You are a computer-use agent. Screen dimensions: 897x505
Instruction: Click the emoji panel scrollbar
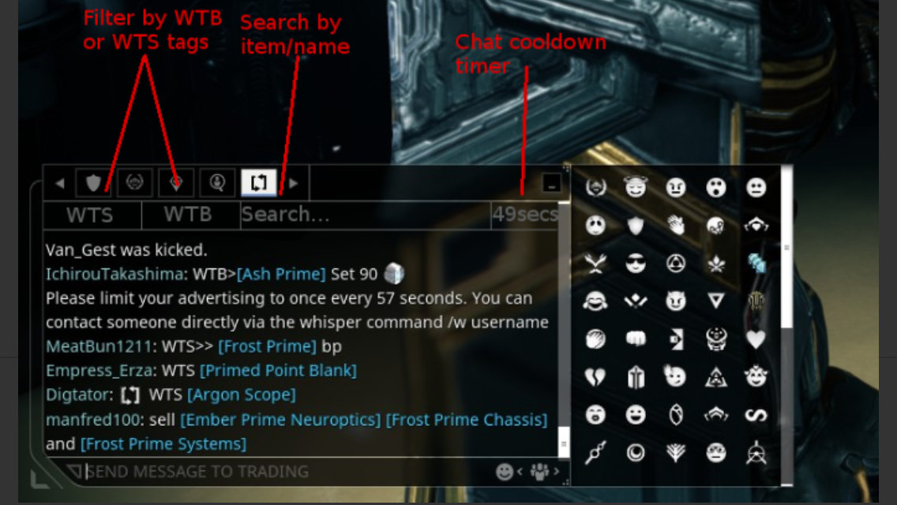click(x=786, y=247)
